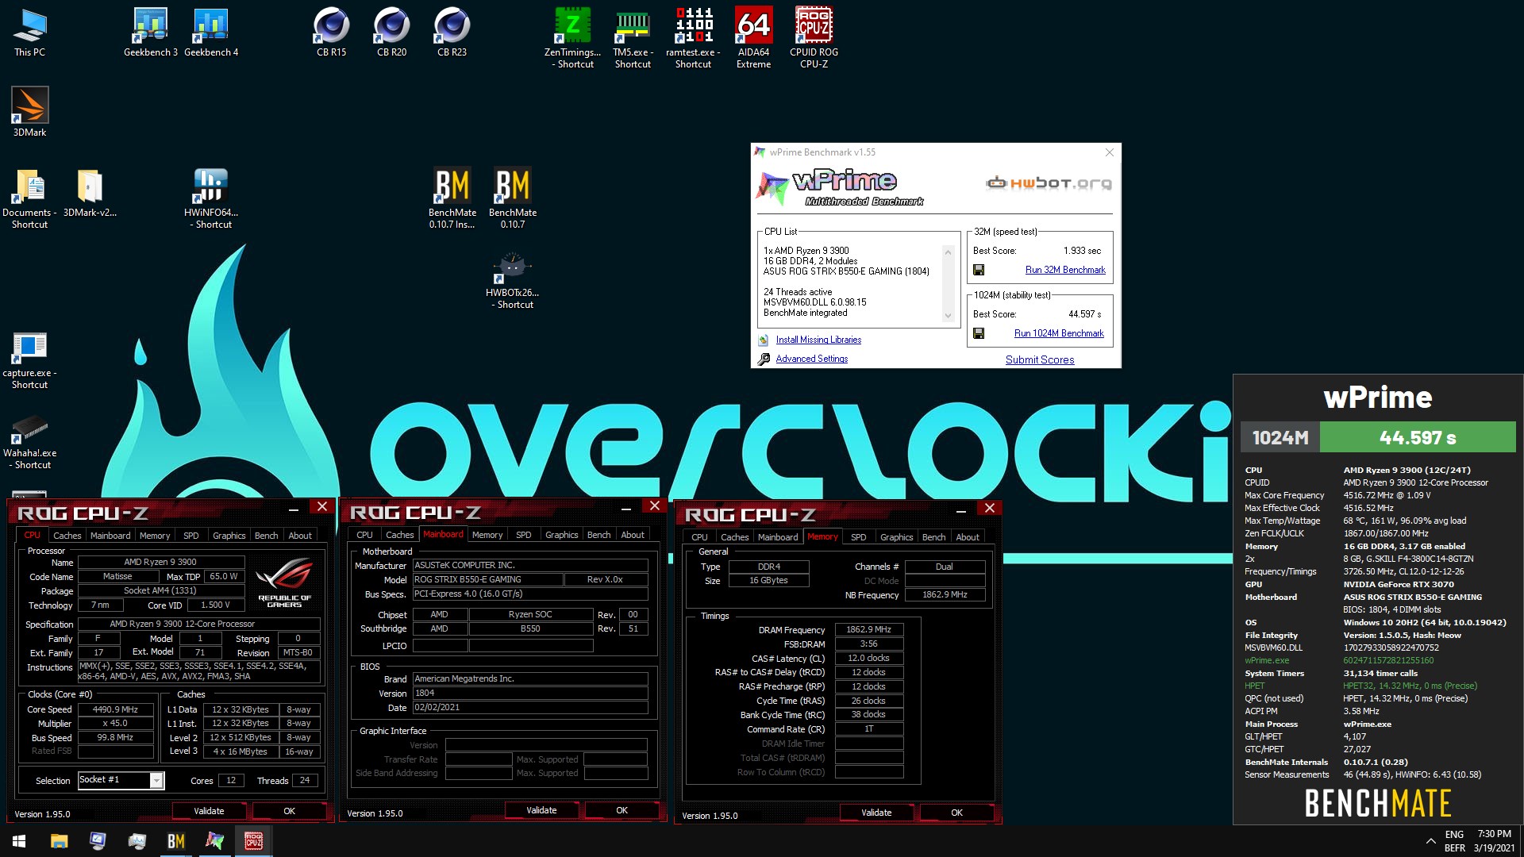Click the CPU List scrollbar down arrow

click(x=948, y=316)
